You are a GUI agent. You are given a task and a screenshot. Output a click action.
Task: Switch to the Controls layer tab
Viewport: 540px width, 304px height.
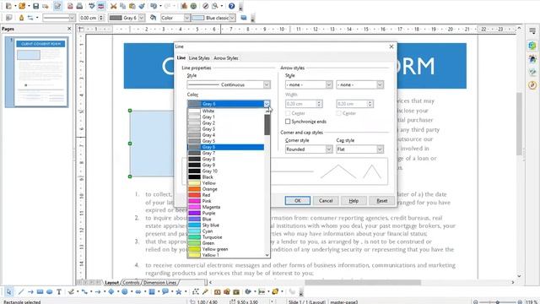click(131, 282)
